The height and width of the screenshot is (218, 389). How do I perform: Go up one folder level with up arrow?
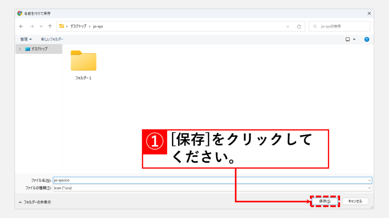click(x=50, y=26)
